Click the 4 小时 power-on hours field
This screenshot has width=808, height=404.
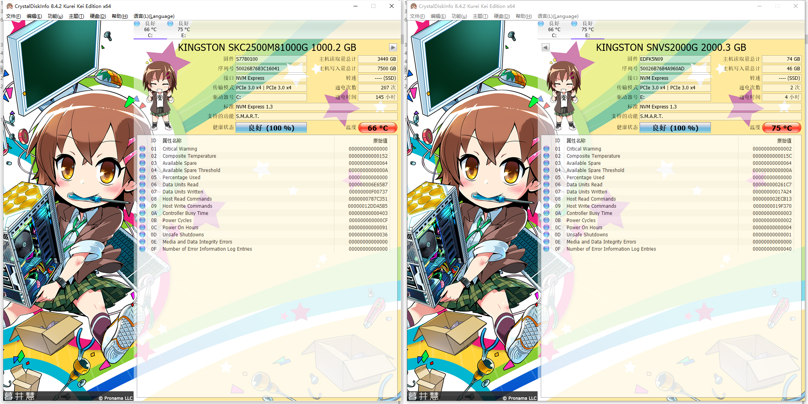click(x=782, y=97)
